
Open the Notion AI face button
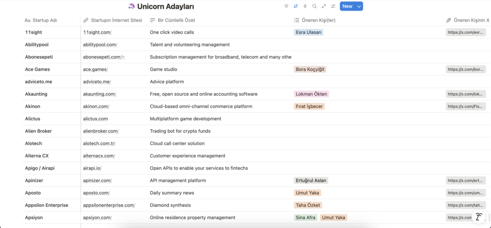(x=479, y=217)
